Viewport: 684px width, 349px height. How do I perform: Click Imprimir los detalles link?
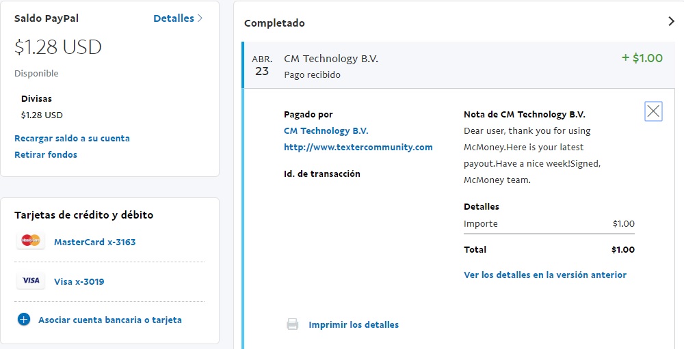pyautogui.click(x=354, y=324)
